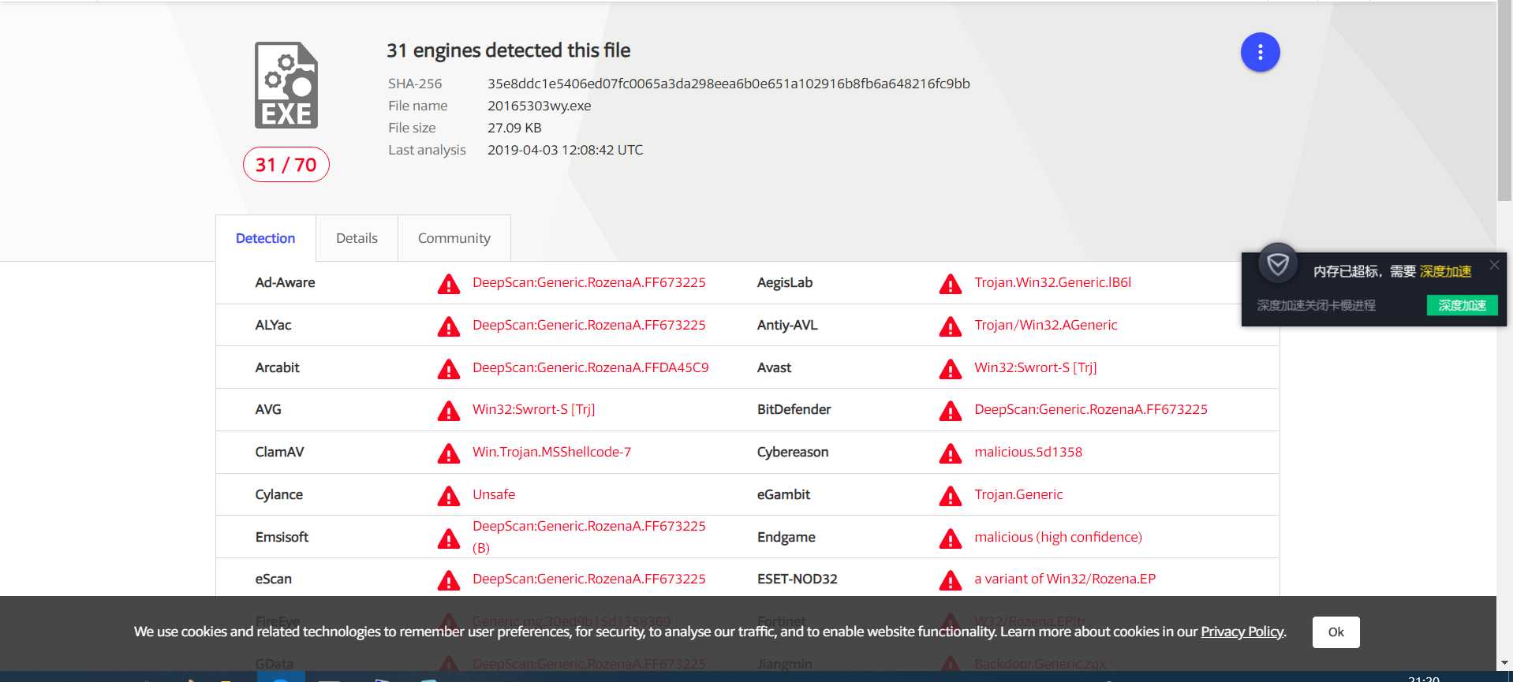Open the Privacy Policy link
Image resolution: width=1513 pixels, height=682 pixels.
[x=1242, y=632]
